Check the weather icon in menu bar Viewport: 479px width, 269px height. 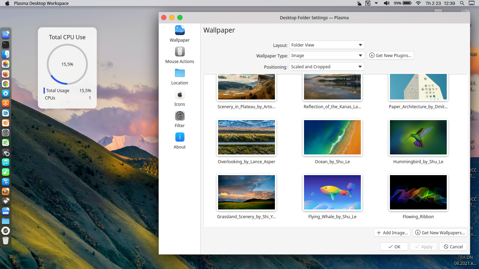click(x=359, y=3)
